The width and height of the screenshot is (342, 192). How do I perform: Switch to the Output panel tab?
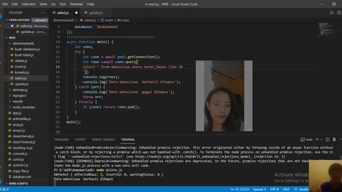tap(80, 140)
